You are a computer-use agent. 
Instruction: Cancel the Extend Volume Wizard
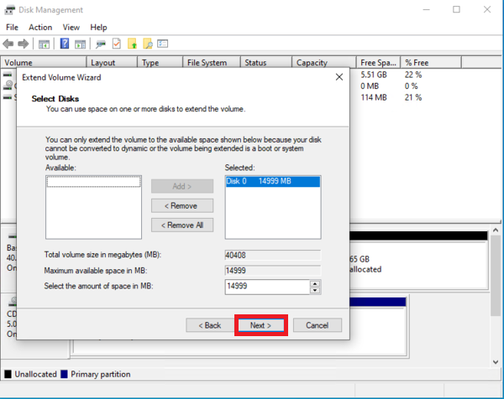317,325
